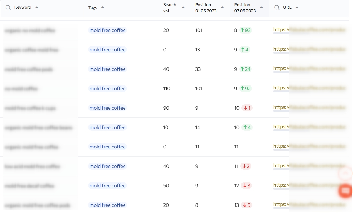
Task: Open mold free coffee tag in up 93 row
Action: point(107,30)
